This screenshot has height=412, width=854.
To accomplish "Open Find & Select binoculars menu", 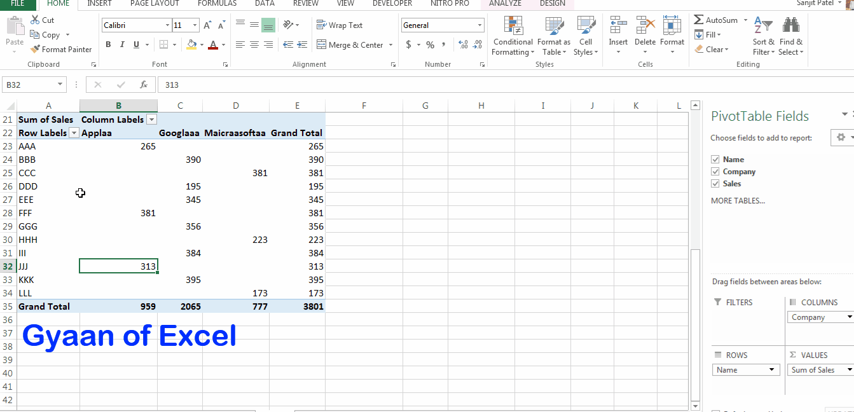I will pos(790,36).
